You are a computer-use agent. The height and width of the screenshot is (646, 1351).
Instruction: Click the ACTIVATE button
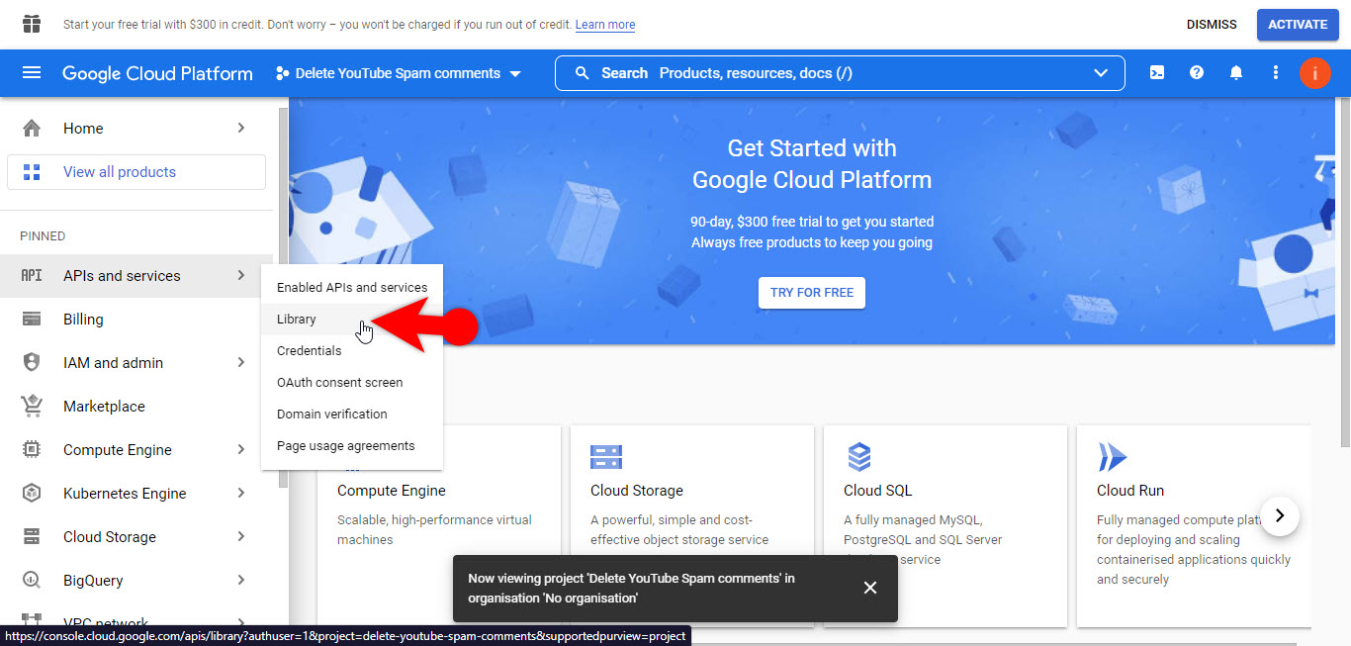1298,25
